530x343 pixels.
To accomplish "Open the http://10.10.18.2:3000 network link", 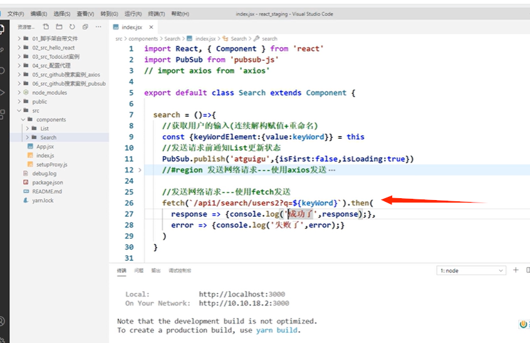I will coord(244,303).
